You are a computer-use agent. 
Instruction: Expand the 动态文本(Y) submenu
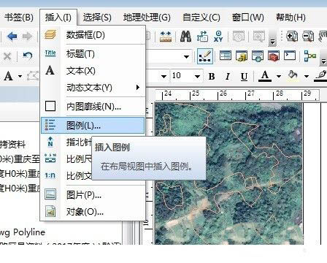(x=93, y=88)
